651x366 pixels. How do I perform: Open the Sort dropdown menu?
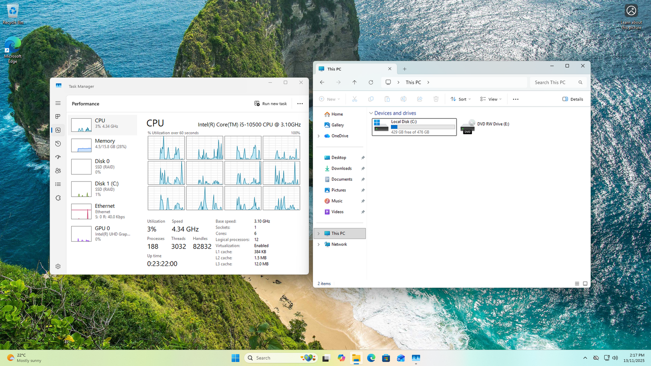[x=461, y=99]
